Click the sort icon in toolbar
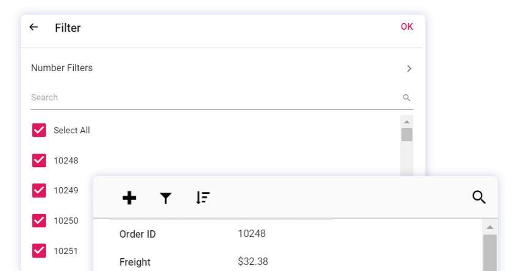This screenshot has height=271, width=518. coord(203,197)
